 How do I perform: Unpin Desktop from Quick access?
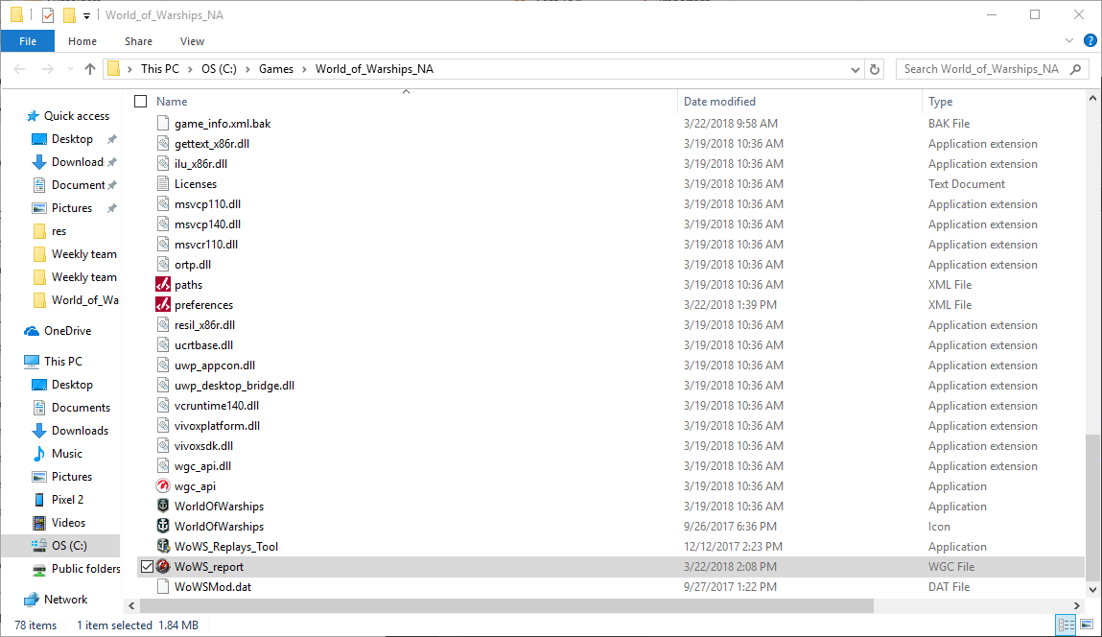(x=112, y=139)
